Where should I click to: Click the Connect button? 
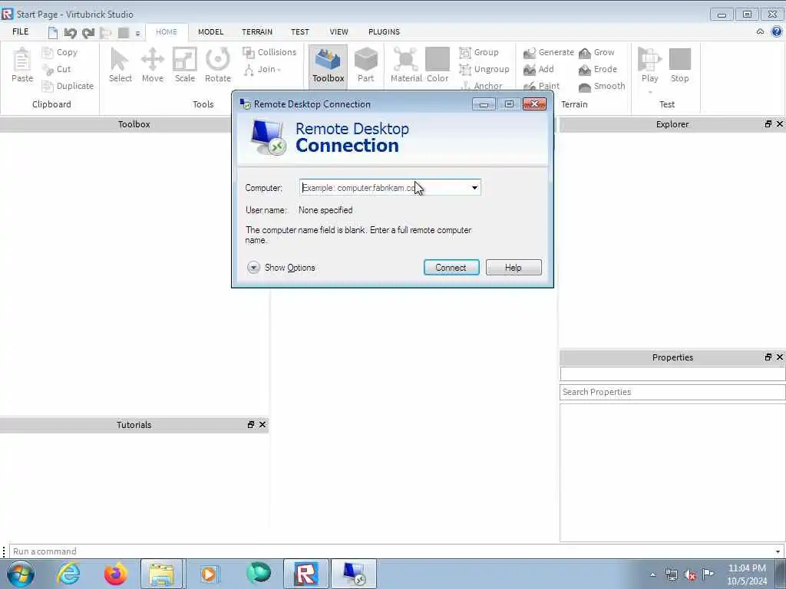pyautogui.click(x=451, y=268)
